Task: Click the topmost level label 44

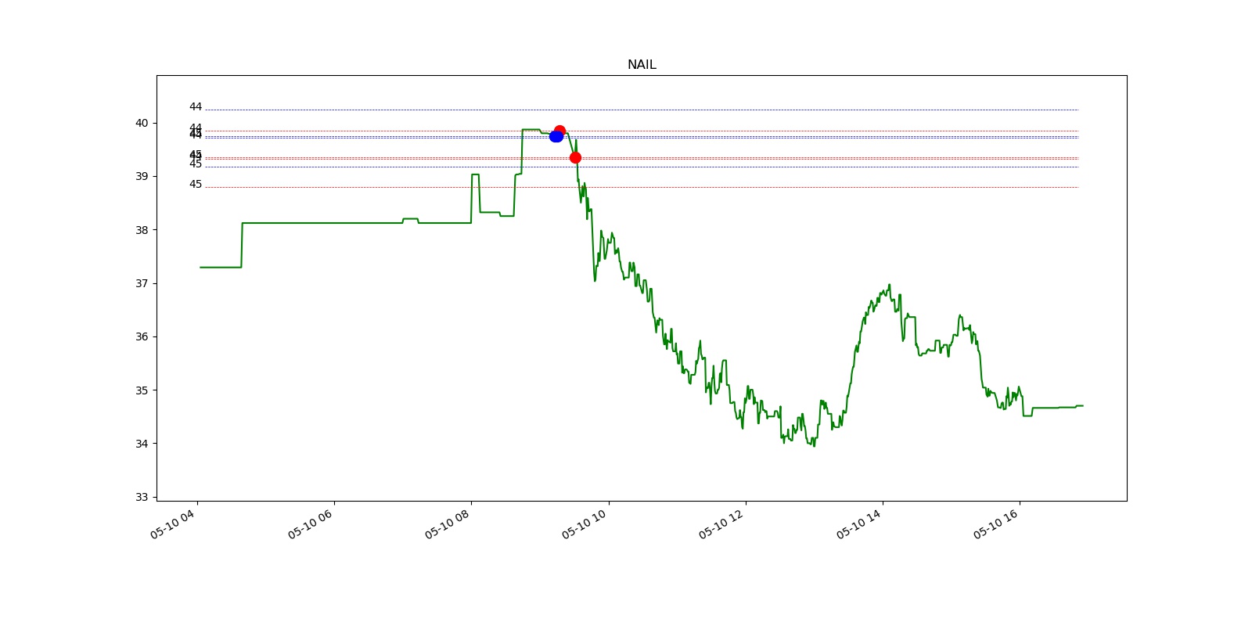Action: [x=196, y=106]
